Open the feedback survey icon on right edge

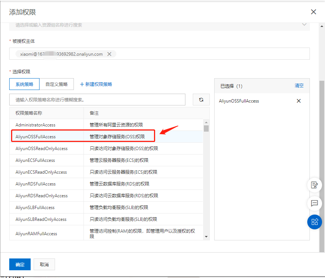point(314,185)
